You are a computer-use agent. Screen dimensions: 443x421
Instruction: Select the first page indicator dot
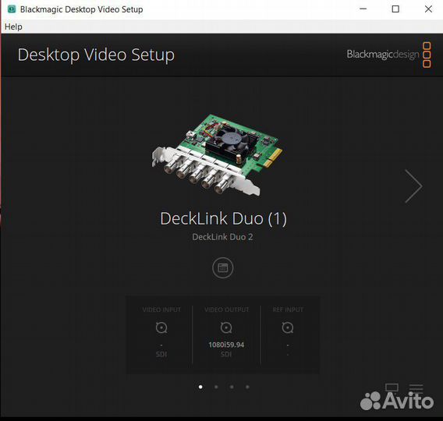click(200, 387)
